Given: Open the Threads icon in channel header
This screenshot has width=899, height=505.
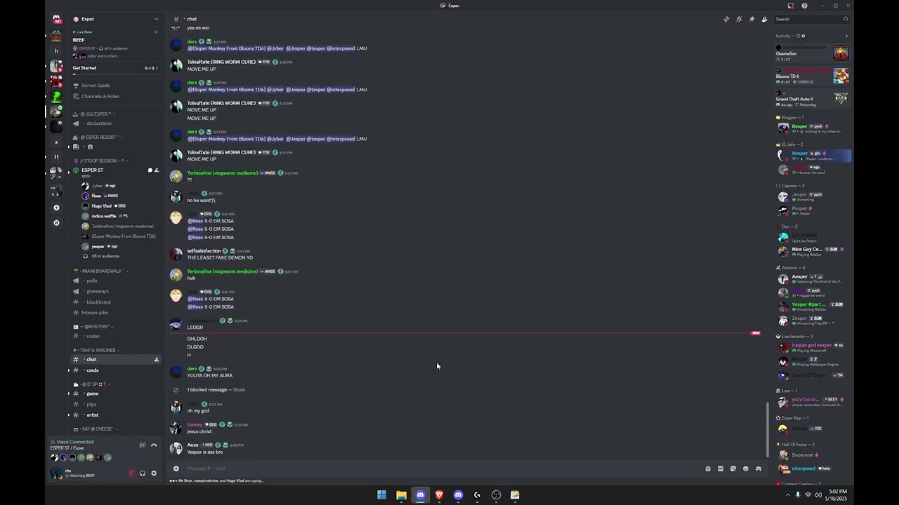Looking at the screenshot, I should [726, 19].
